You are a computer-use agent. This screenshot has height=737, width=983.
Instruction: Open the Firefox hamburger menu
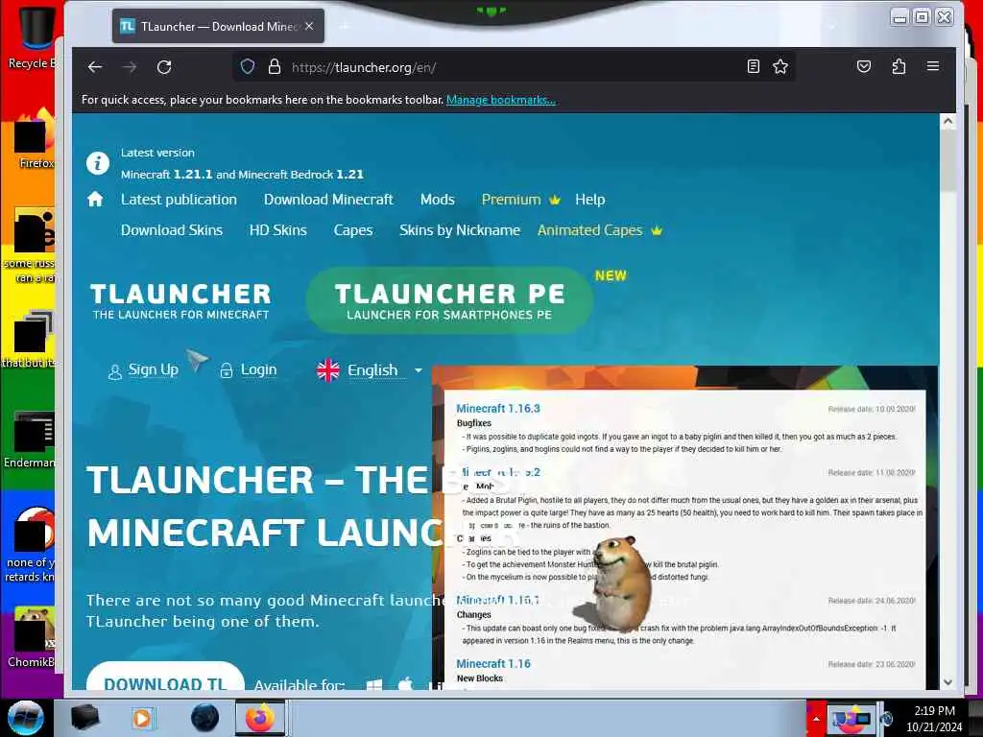tap(933, 66)
